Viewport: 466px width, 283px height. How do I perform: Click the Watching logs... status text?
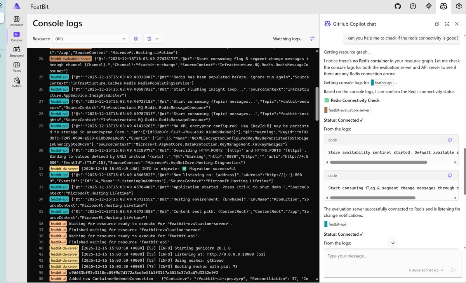pos(288,39)
